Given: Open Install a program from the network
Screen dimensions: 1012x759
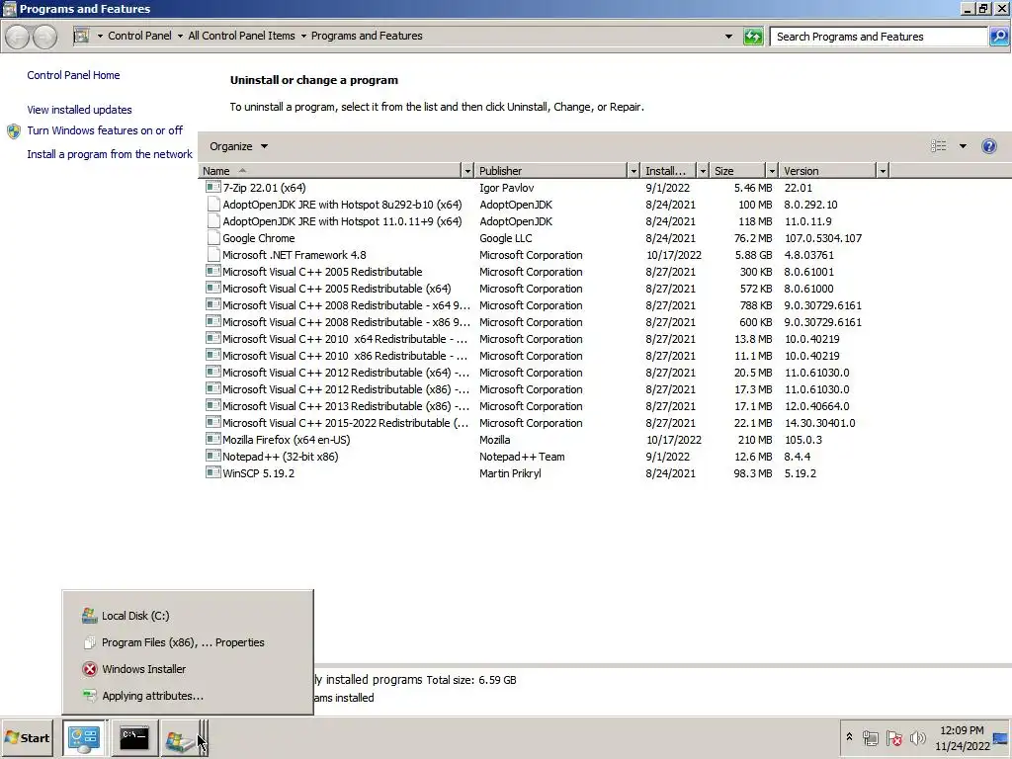Looking at the screenshot, I should pyautogui.click(x=110, y=154).
